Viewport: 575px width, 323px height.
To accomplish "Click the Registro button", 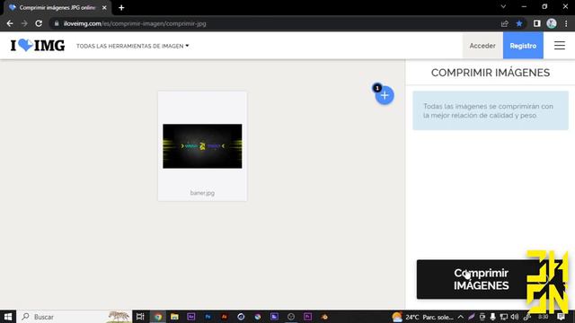I will [523, 46].
